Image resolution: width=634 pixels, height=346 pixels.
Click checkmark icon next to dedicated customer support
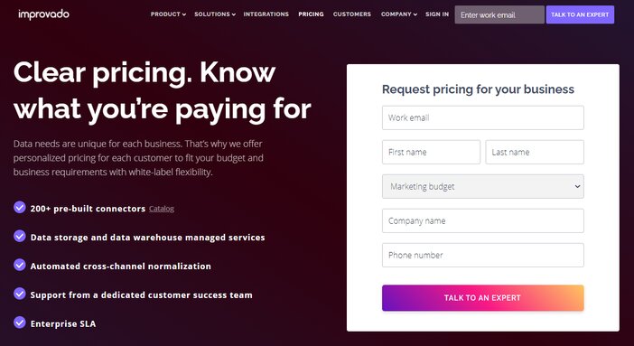[x=19, y=294]
